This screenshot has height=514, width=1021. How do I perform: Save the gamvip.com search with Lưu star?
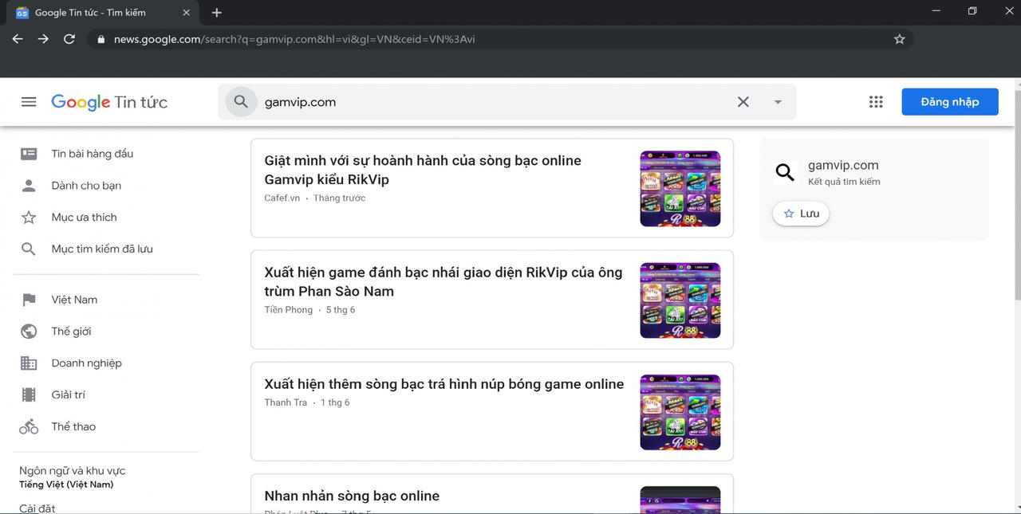(x=800, y=213)
